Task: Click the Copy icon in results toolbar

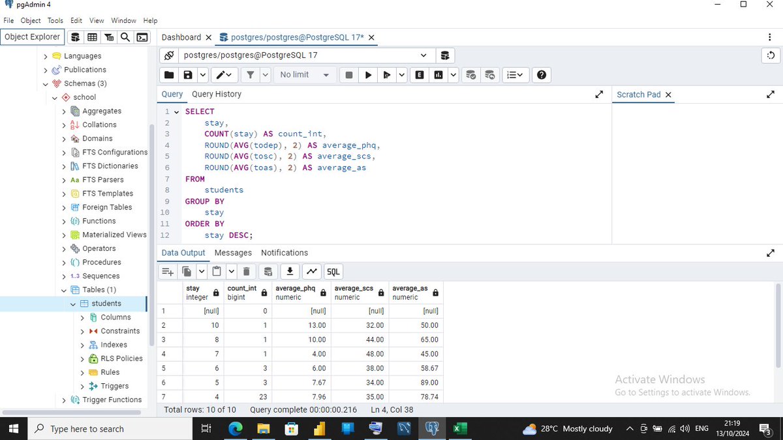Action: (187, 272)
